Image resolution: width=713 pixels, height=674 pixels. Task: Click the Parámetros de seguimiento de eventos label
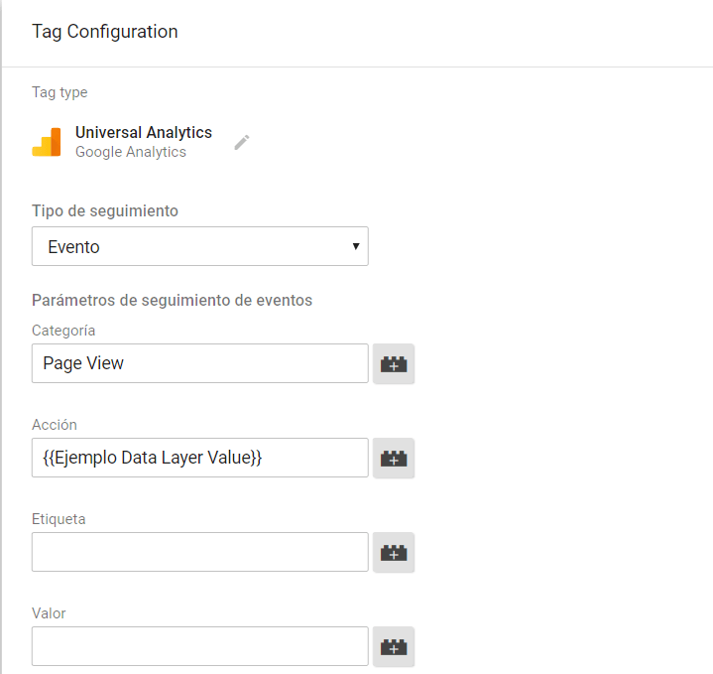(172, 301)
